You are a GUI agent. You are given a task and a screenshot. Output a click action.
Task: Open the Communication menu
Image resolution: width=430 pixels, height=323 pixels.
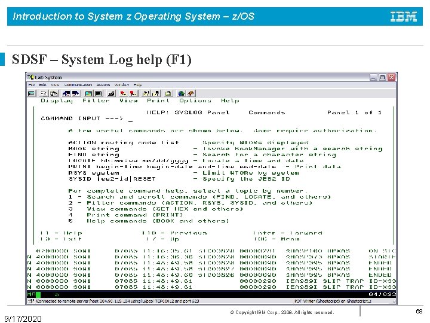click(78, 85)
